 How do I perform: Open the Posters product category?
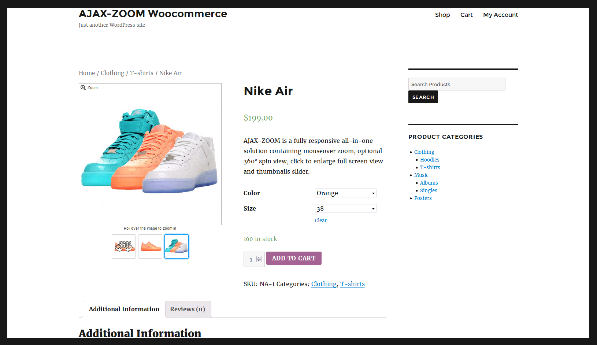[x=423, y=198]
